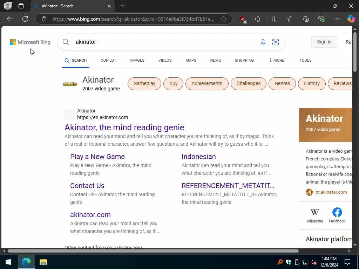Open visual search camera icon

click(276, 42)
